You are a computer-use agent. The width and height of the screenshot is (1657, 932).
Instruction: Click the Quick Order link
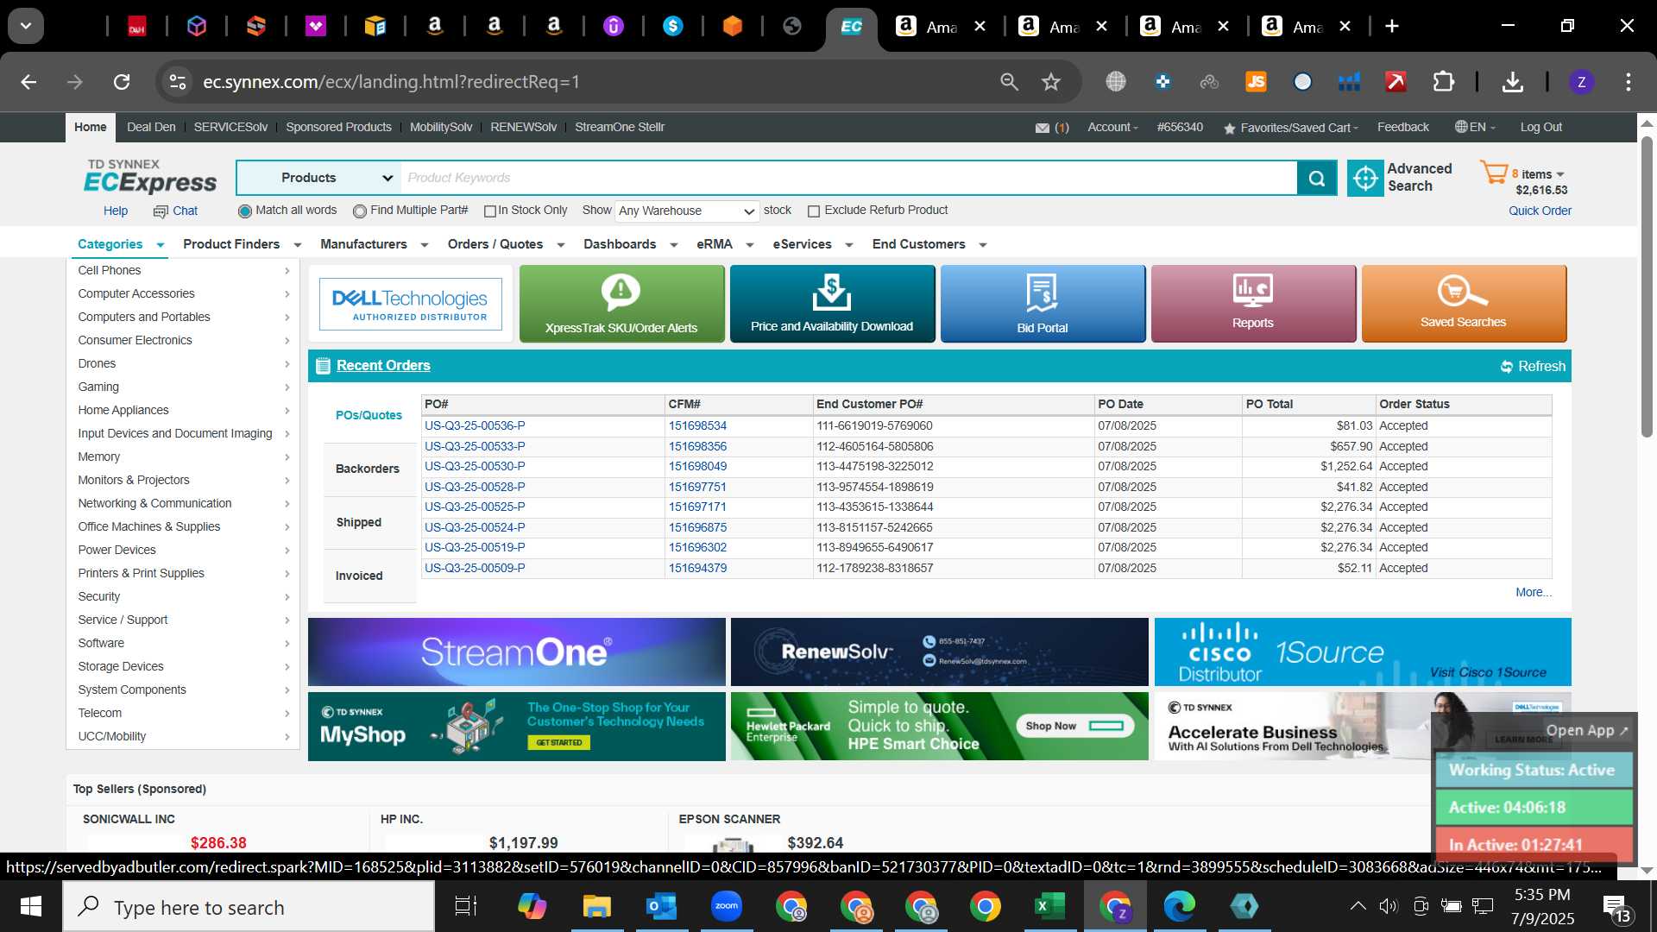[1540, 211]
